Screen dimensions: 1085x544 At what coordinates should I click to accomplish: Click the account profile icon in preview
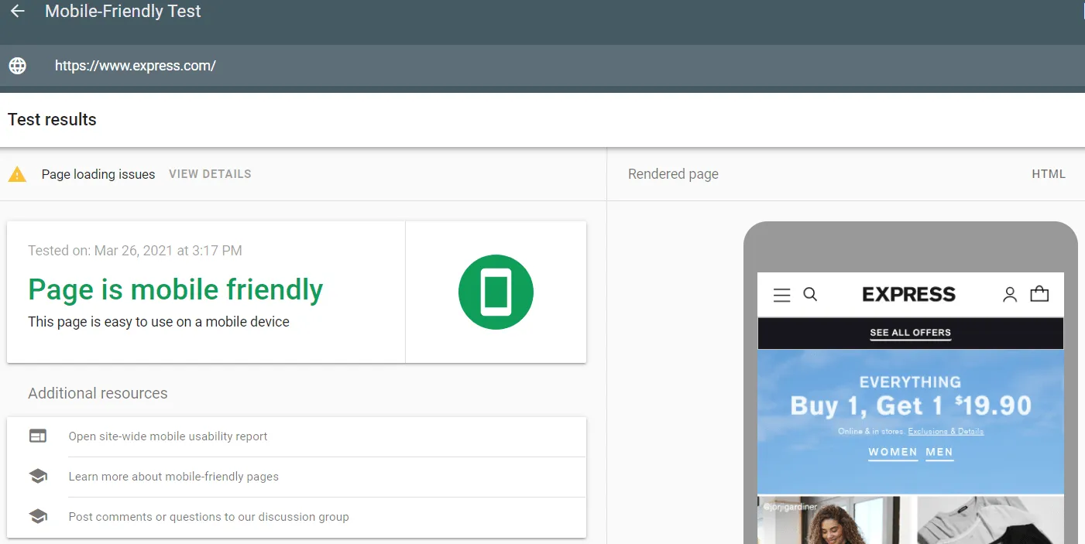point(1009,295)
